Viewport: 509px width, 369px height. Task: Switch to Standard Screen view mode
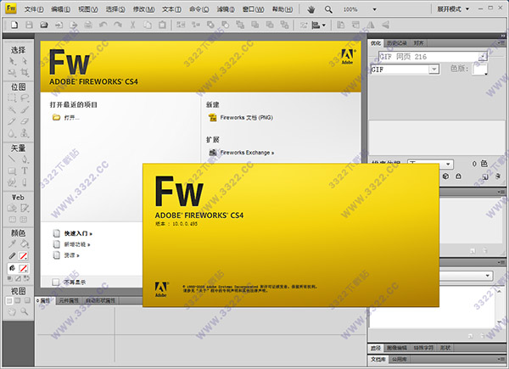[9, 300]
